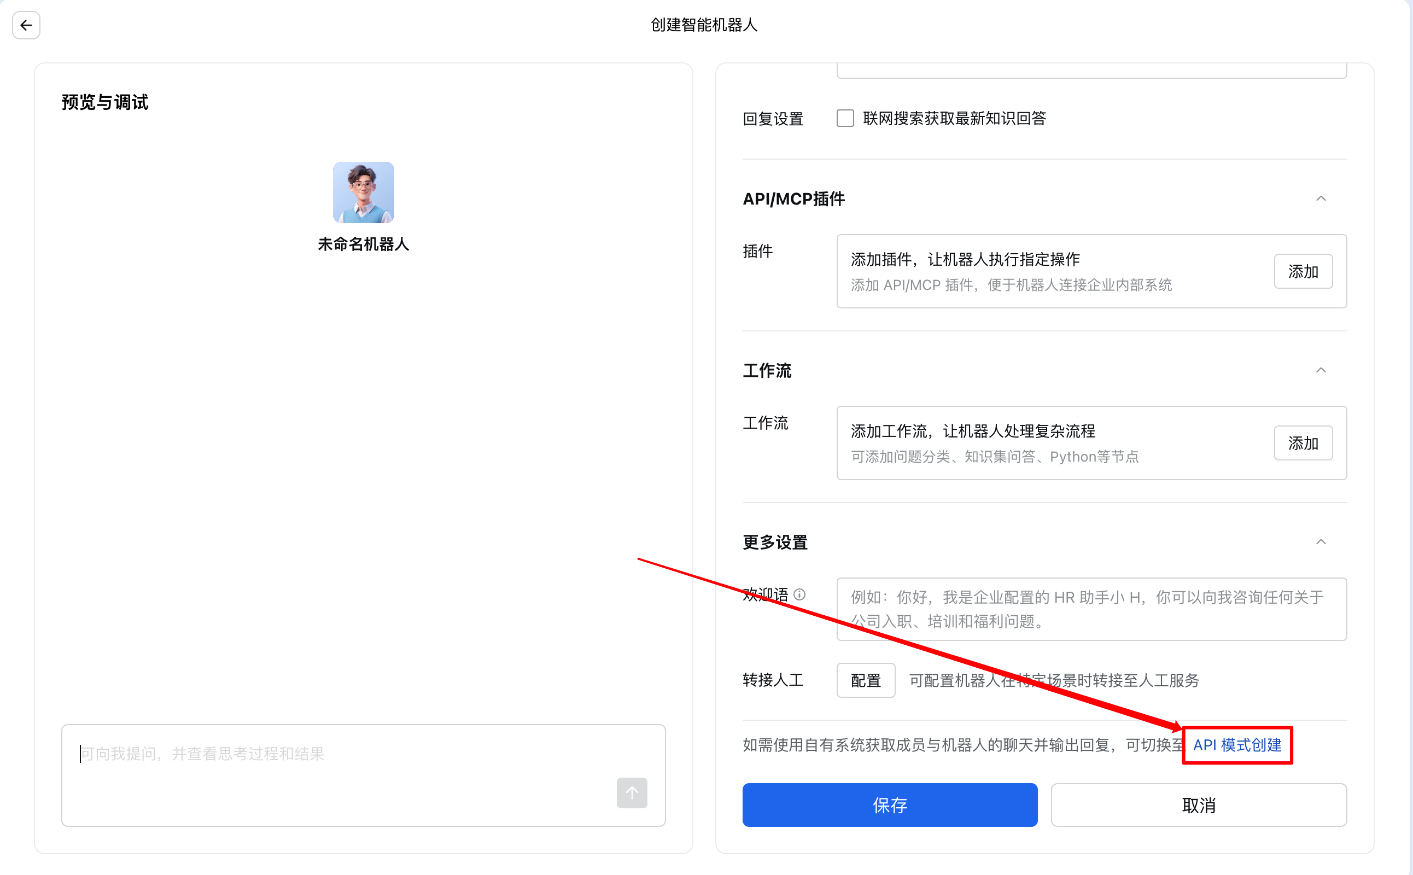Click 添加 button for workflow
The image size is (1413, 875).
pyautogui.click(x=1303, y=444)
